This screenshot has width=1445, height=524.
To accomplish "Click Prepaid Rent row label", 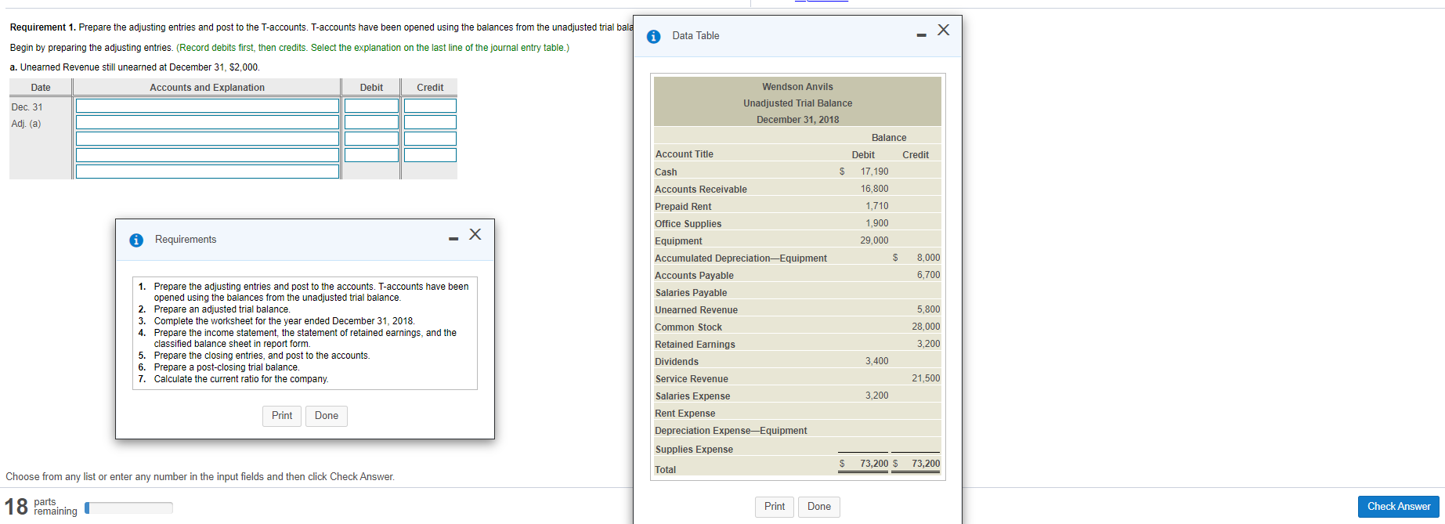I will (x=683, y=207).
